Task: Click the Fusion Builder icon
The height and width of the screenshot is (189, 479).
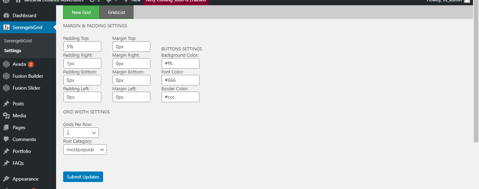Action: point(6,76)
